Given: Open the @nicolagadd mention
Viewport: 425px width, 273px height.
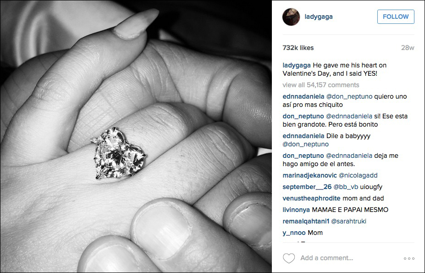Looking at the screenshot, I should (358, 176).
